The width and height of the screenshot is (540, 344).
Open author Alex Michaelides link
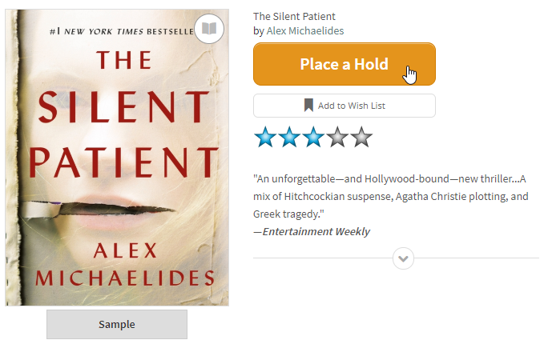point(305,31)
